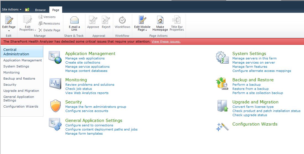Click the Application Management globe icon
Viewport: 304px width, 154px height.
pos(55,58)
